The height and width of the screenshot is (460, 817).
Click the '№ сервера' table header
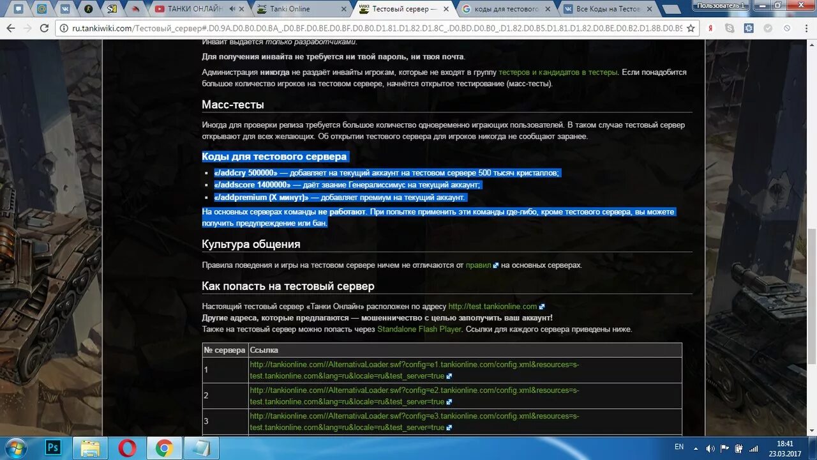pyautogui.click(x=225, y=350)
